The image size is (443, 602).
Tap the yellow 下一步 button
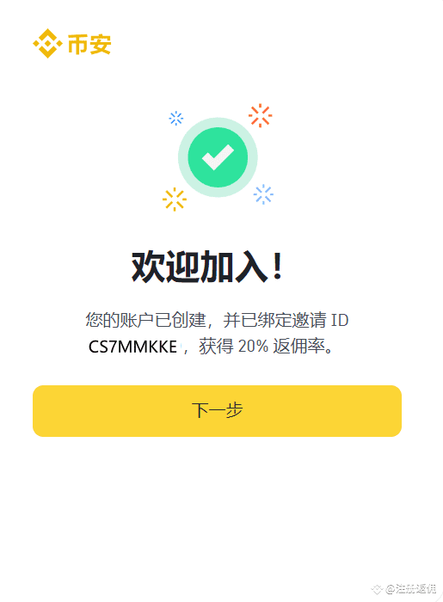tap(218, 411)
